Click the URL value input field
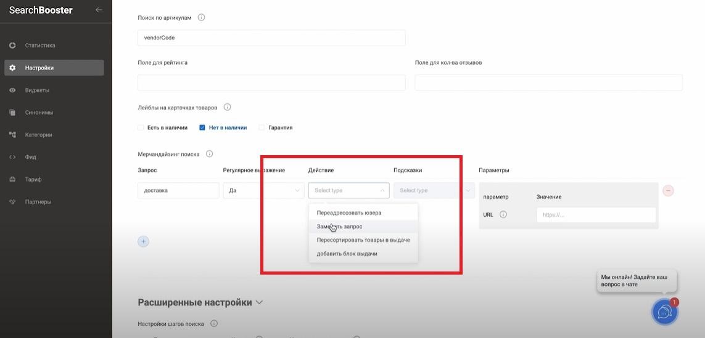The image size is (705, 338). 595,215
